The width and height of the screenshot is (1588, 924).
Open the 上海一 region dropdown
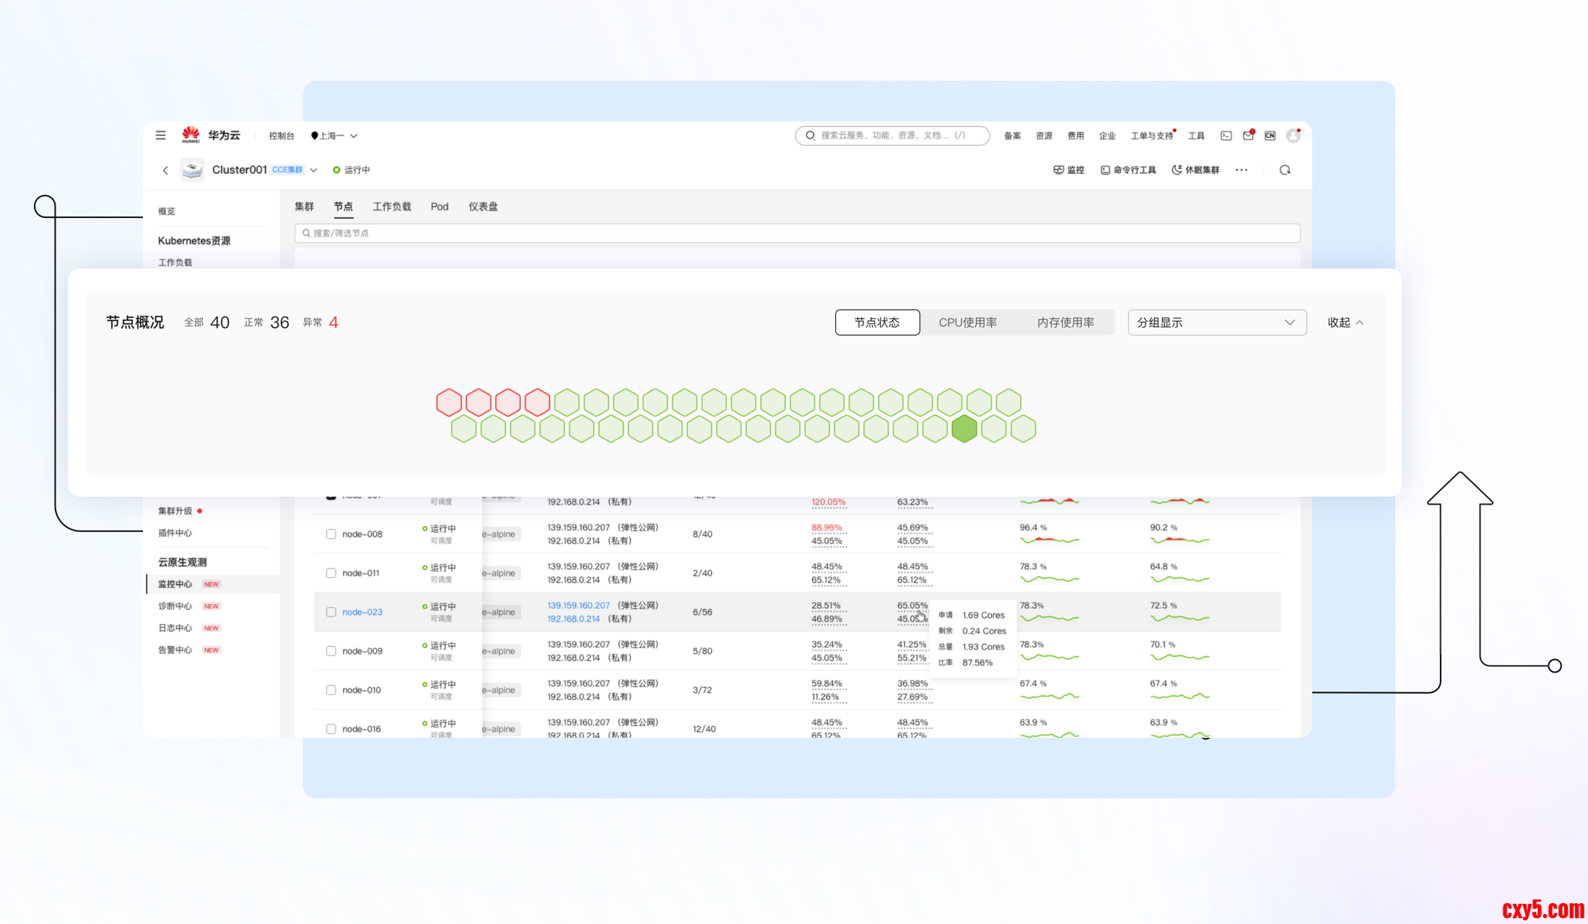point(334,136)
